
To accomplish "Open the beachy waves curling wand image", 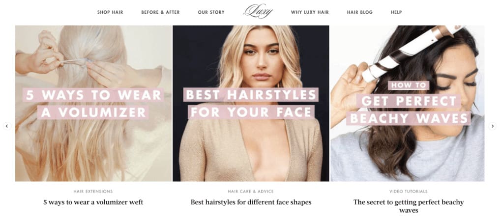I will [x=407, y=104].
